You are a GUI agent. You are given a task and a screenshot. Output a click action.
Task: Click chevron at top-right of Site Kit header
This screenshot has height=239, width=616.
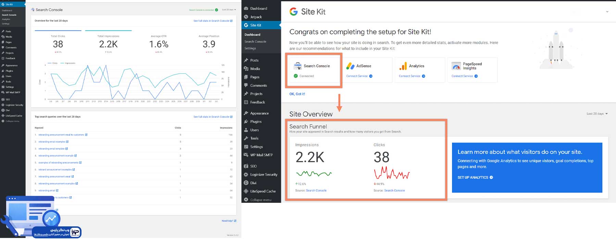pos(607,12)
